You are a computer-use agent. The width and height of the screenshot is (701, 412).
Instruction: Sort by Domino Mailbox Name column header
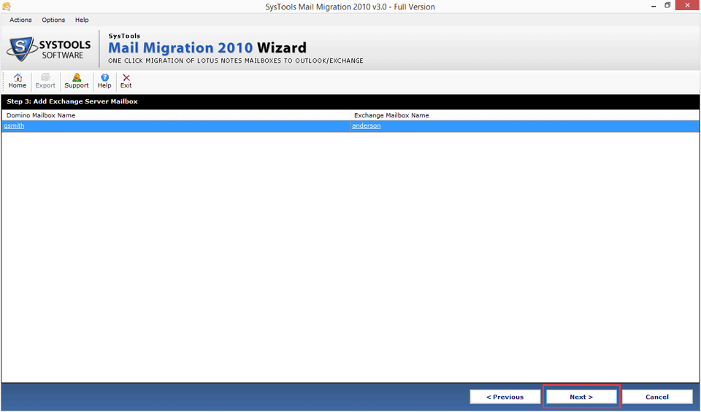click(x=41, y=115)
